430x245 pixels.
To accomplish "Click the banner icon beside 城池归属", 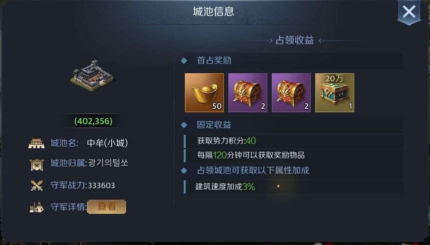I will point(36,164).
